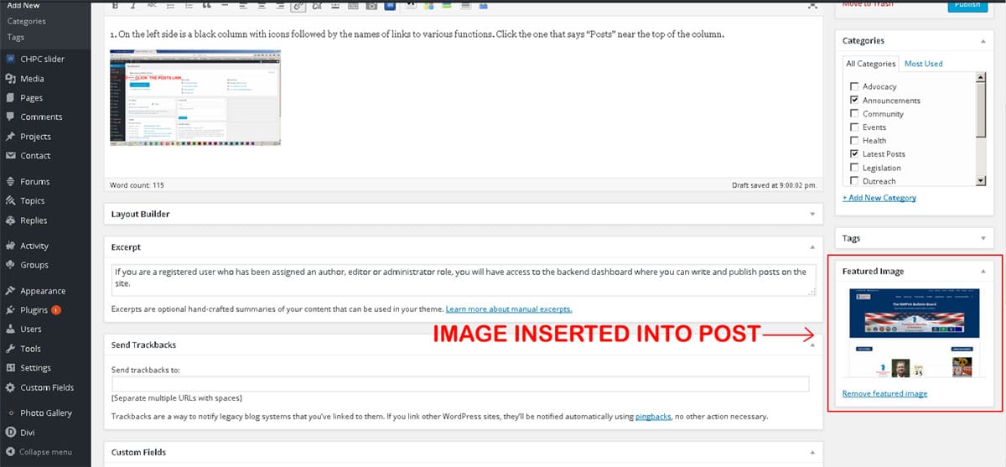This screenshot has width=1006, height=467.
Task: Open the Categories submenu item in sidebar
Action: [26, 22]
